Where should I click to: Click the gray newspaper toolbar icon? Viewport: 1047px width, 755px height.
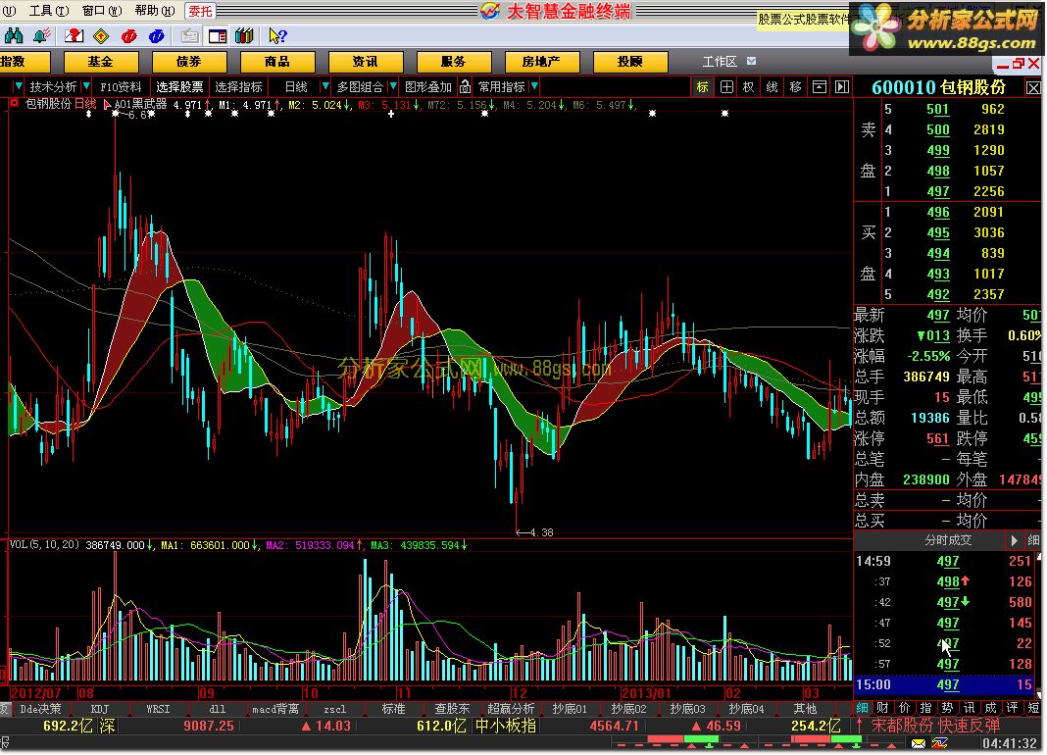click(x=189, y=35)
